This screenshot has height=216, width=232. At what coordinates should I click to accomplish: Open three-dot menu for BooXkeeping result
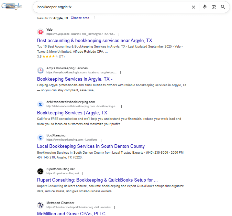[x=101, y=140]
